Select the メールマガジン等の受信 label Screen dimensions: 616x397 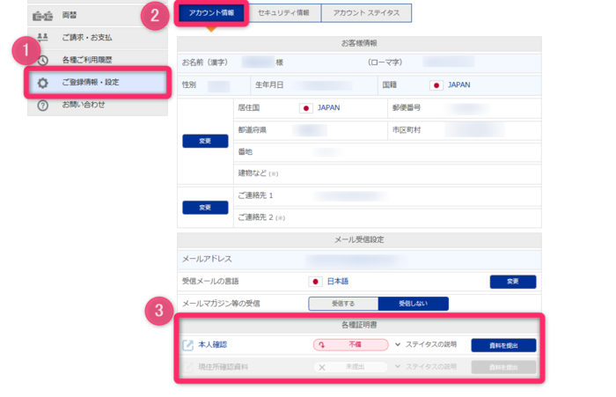221,304
